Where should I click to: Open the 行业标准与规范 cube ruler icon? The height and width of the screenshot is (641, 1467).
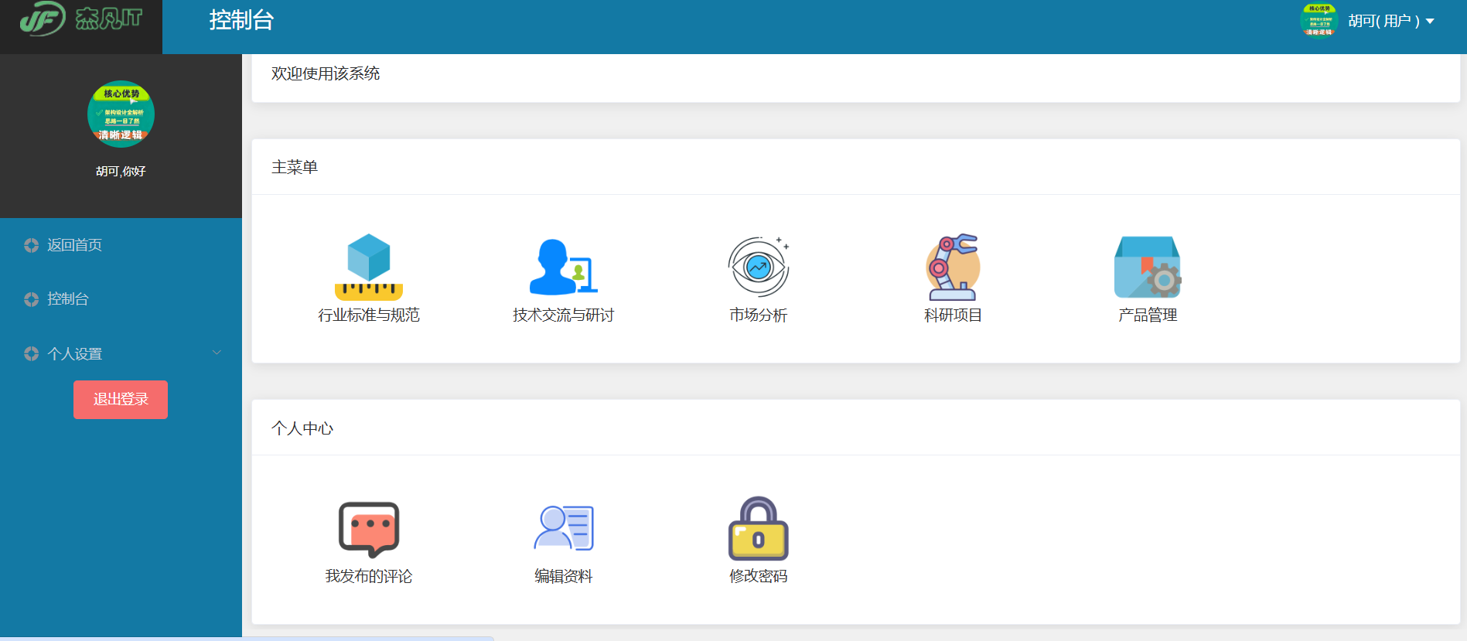point(369,268)
